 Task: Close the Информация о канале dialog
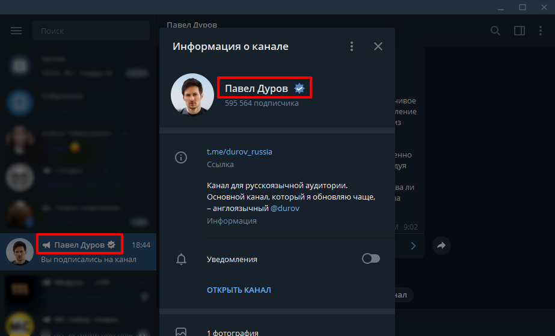point(378,46)
